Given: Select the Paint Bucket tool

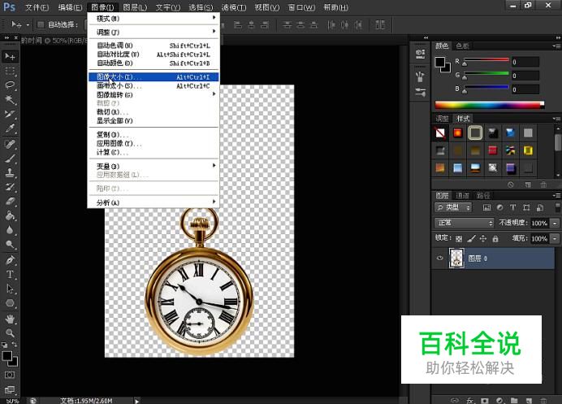Looking at the screenshot, I should click(10, 215).
